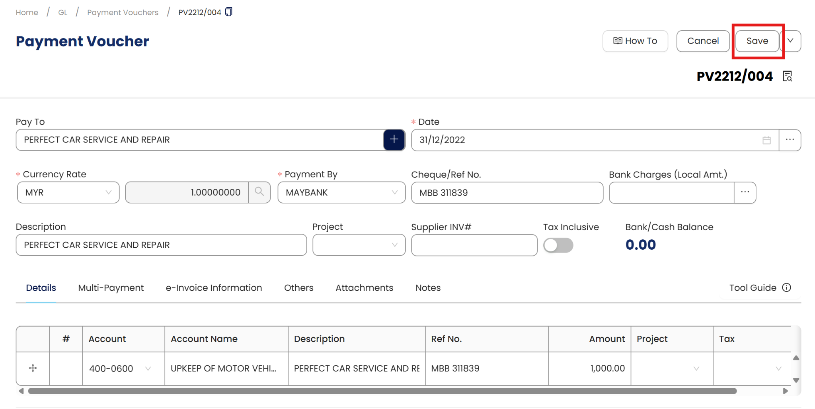Screen dimensions: 815x409
Task: Open the account 400-0600 dropdown
Action: tap(148, 369)
